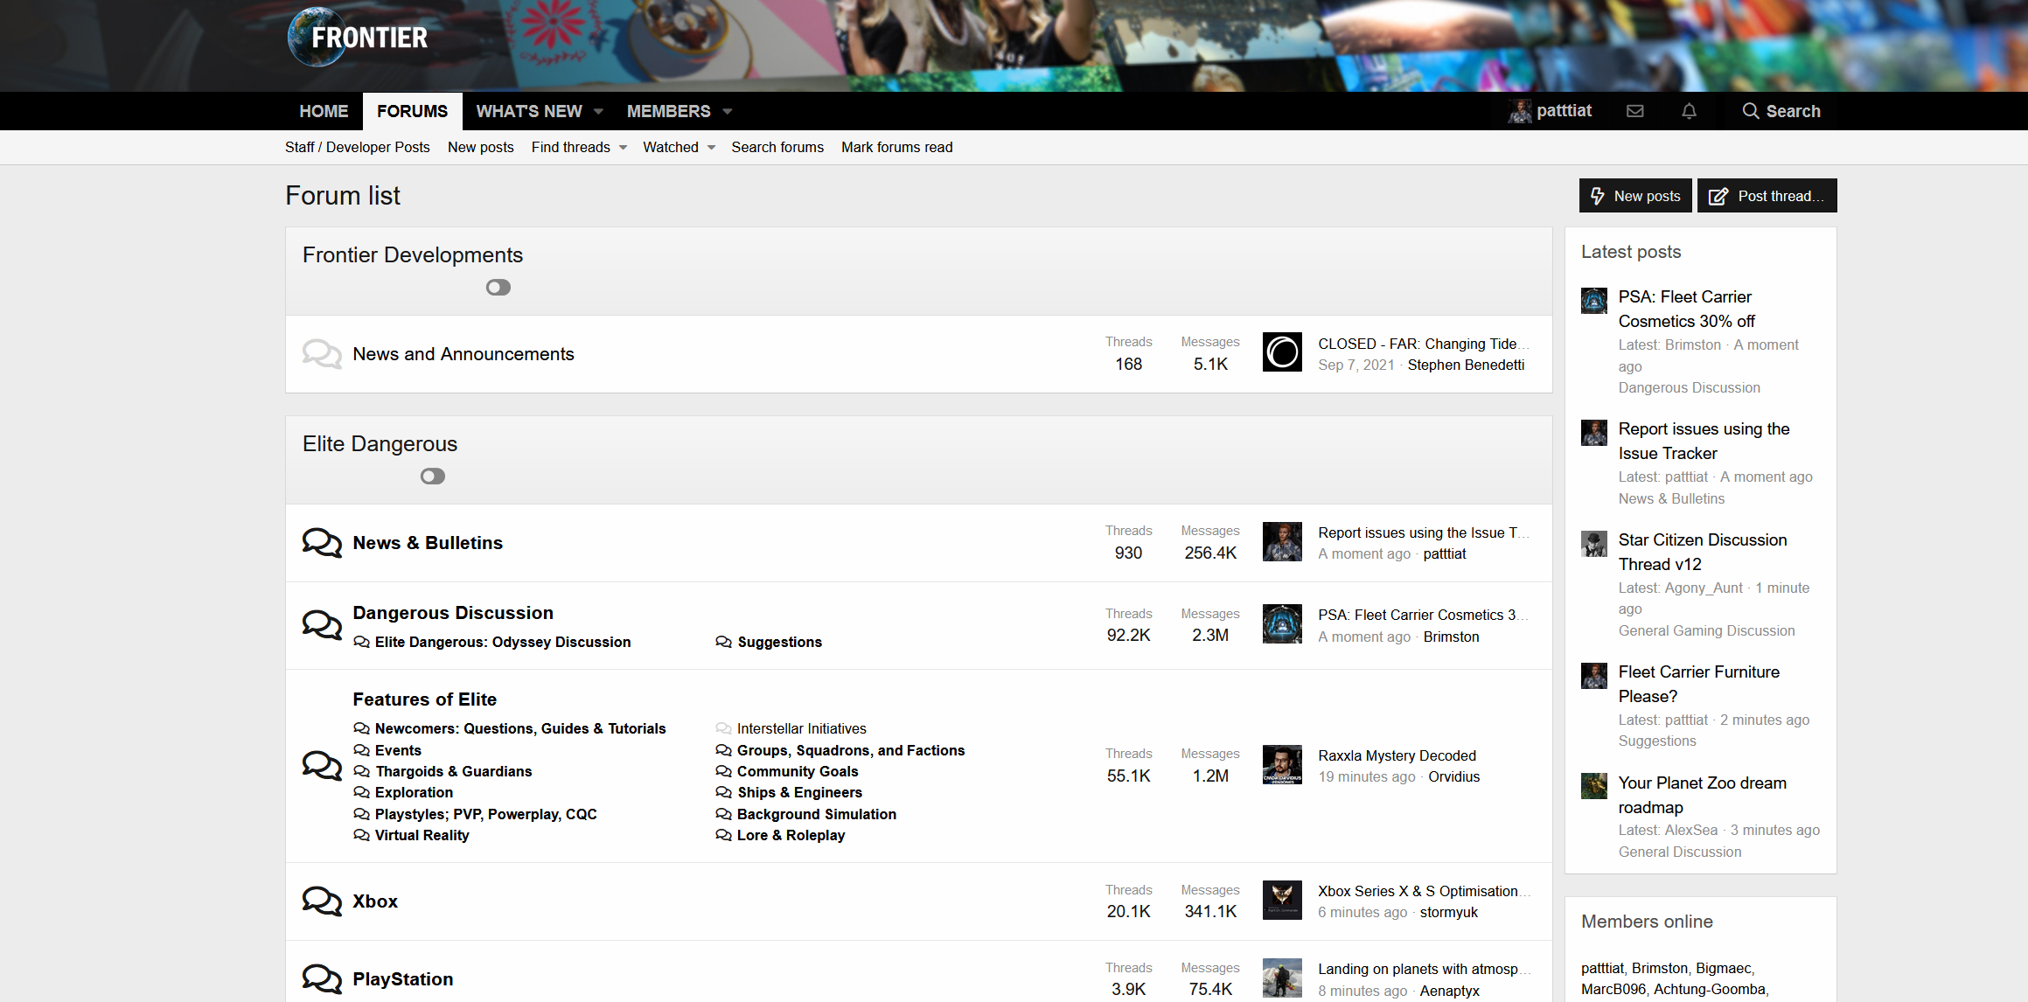Open the CLOSED - FAR: Changing Tide thread

coord(1424,344)
